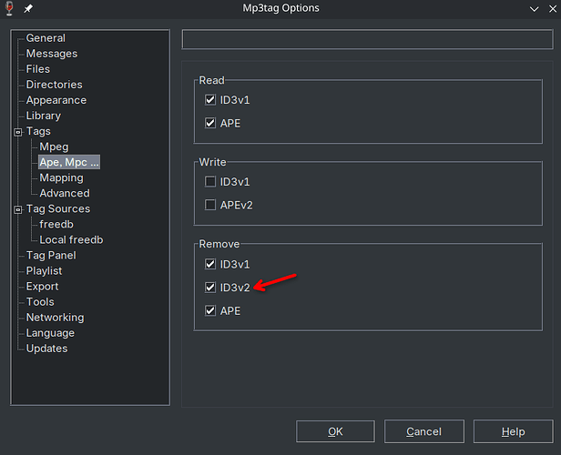Image resolution: width=561 pixels, height=455 pixels.
Task: Click the Mp3tag wine glass title icon
Action: 10,8
